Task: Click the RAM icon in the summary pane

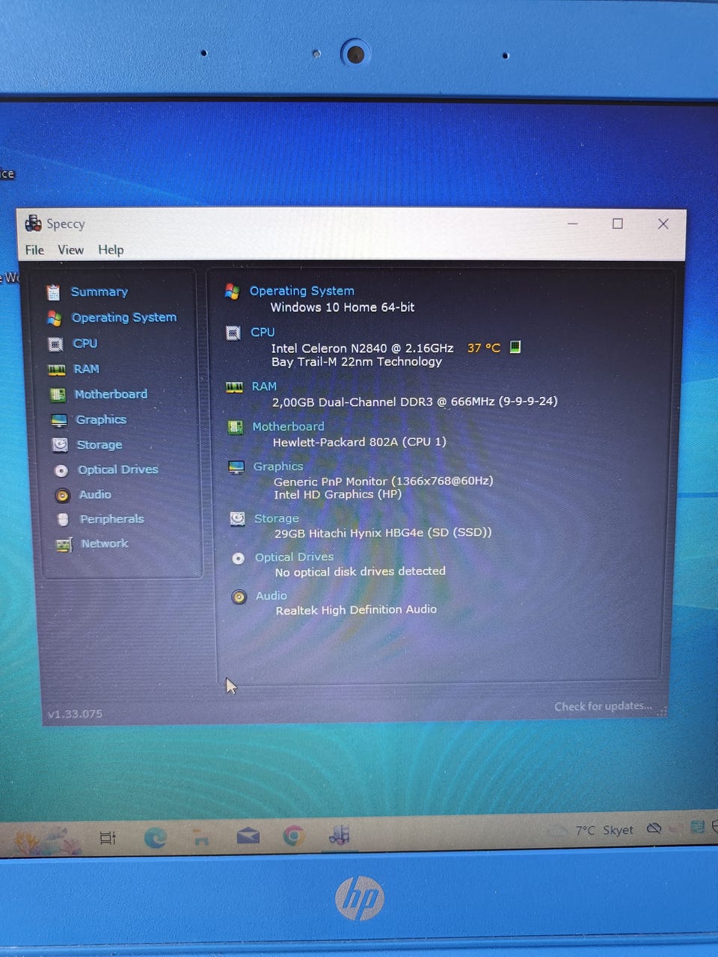Action: coord(234,387)
